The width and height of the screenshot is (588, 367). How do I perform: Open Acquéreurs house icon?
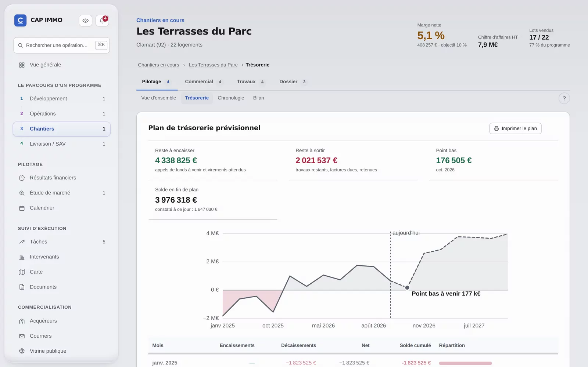tap(22, 321)
